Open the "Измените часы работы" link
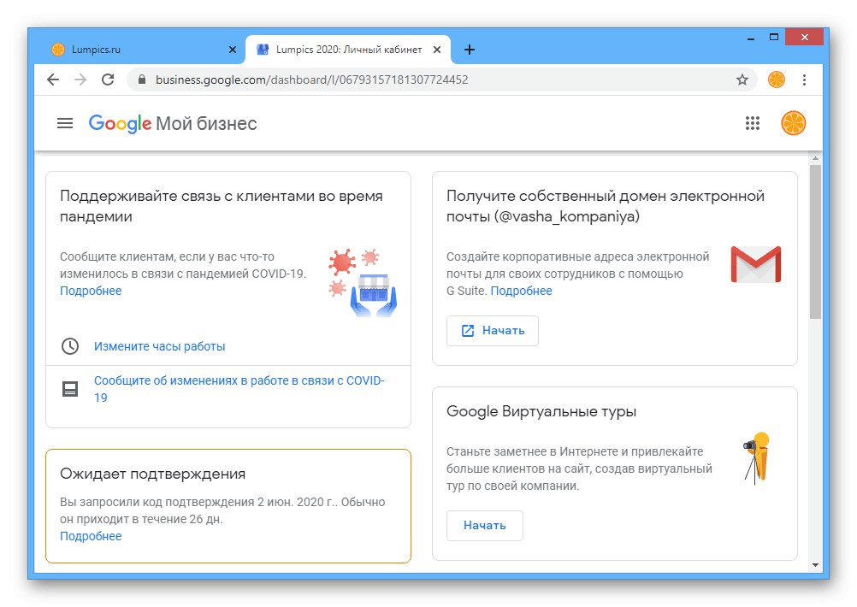The image size is (857, 607). click(160, 346)
